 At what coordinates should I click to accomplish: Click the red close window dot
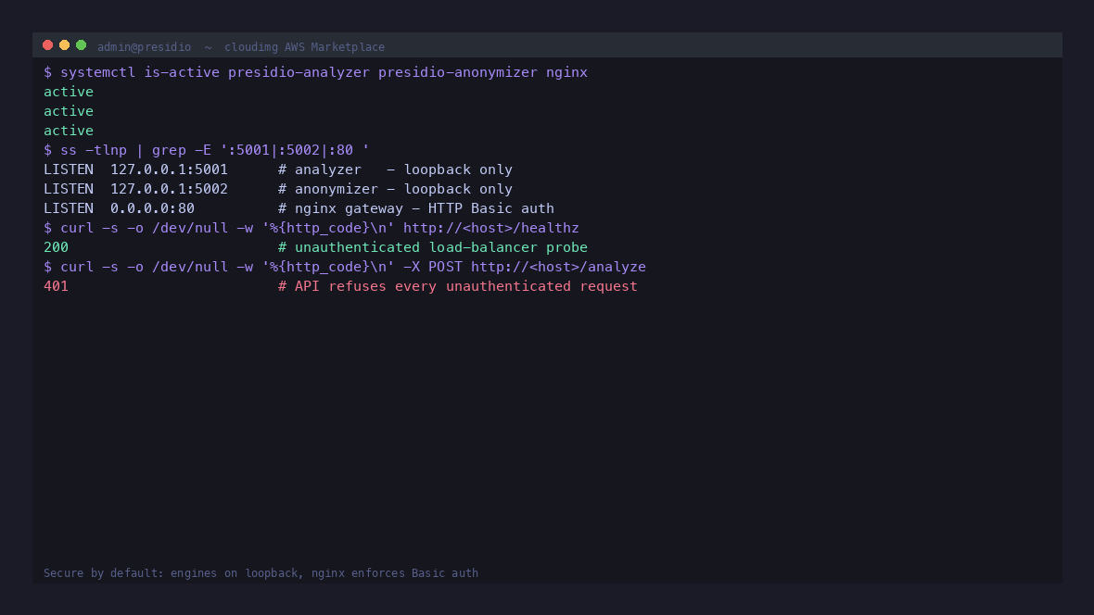click(47, 45)
